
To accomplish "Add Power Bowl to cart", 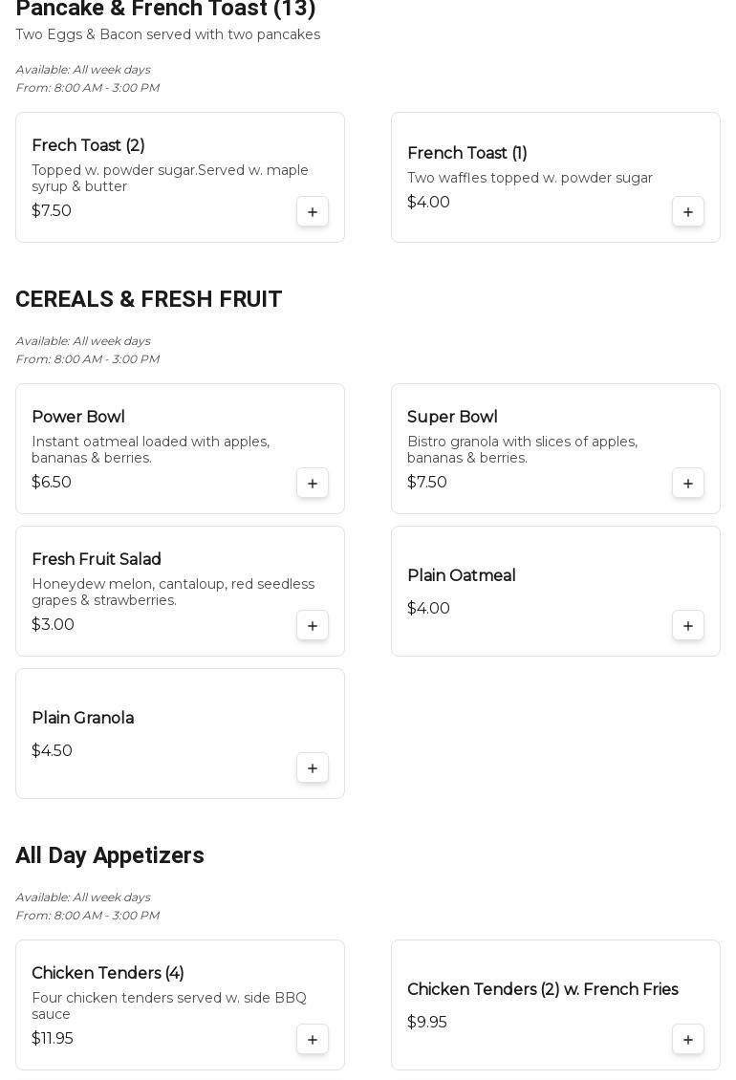I will tap(313, 483).
